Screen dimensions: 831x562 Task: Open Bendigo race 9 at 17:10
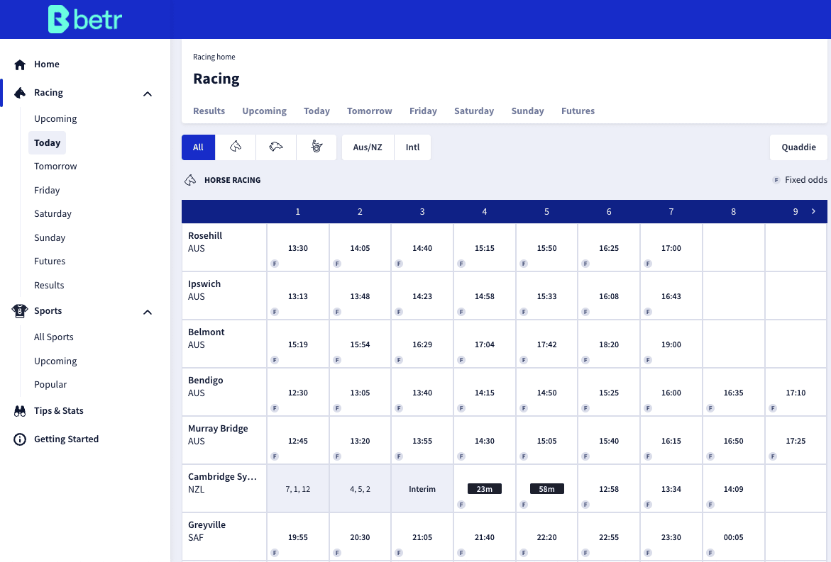coord(796,392)
